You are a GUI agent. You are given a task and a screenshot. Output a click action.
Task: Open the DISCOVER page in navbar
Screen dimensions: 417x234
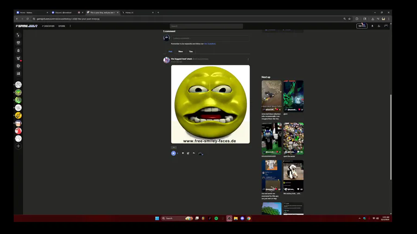coord(48,26)
